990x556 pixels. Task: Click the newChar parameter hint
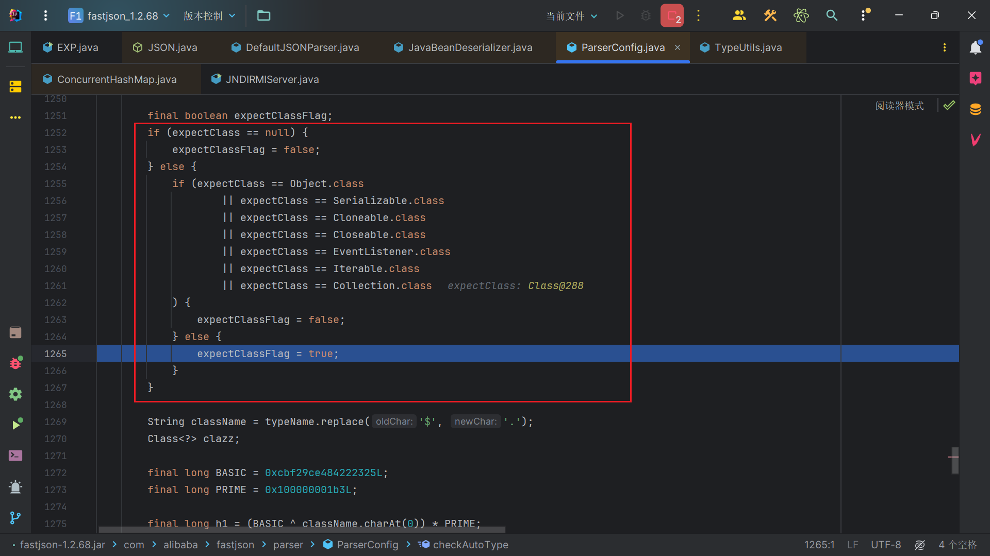[475, 422]
